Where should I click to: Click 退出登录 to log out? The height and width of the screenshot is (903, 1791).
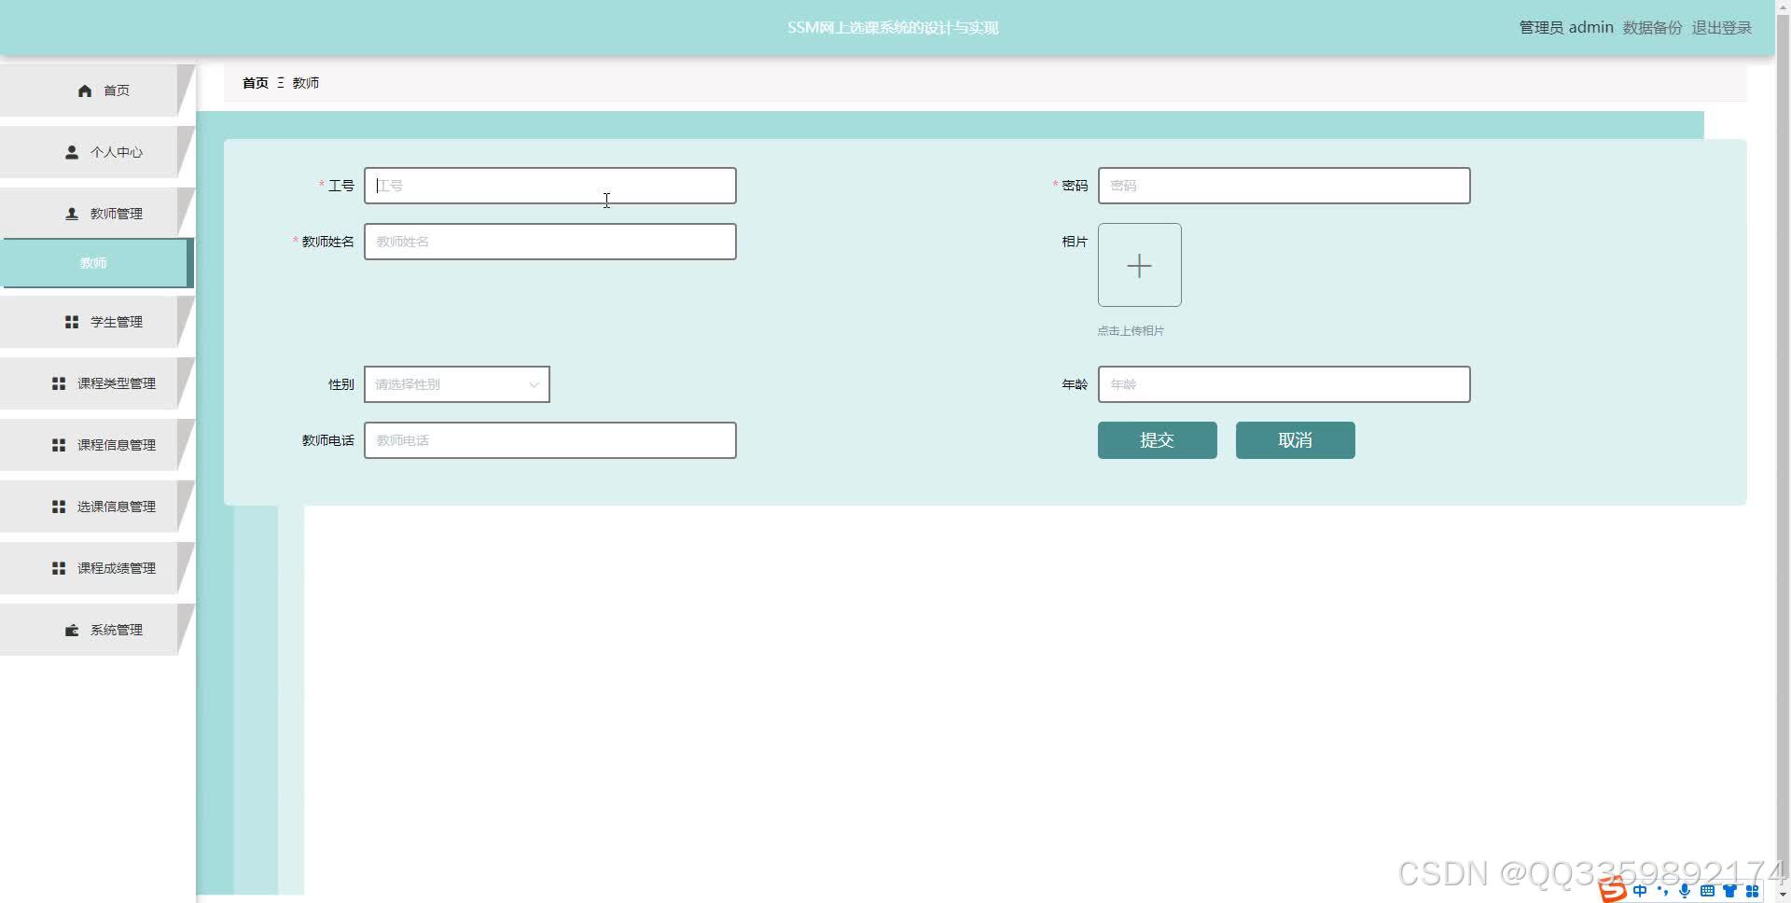(x=1721, y=28)
